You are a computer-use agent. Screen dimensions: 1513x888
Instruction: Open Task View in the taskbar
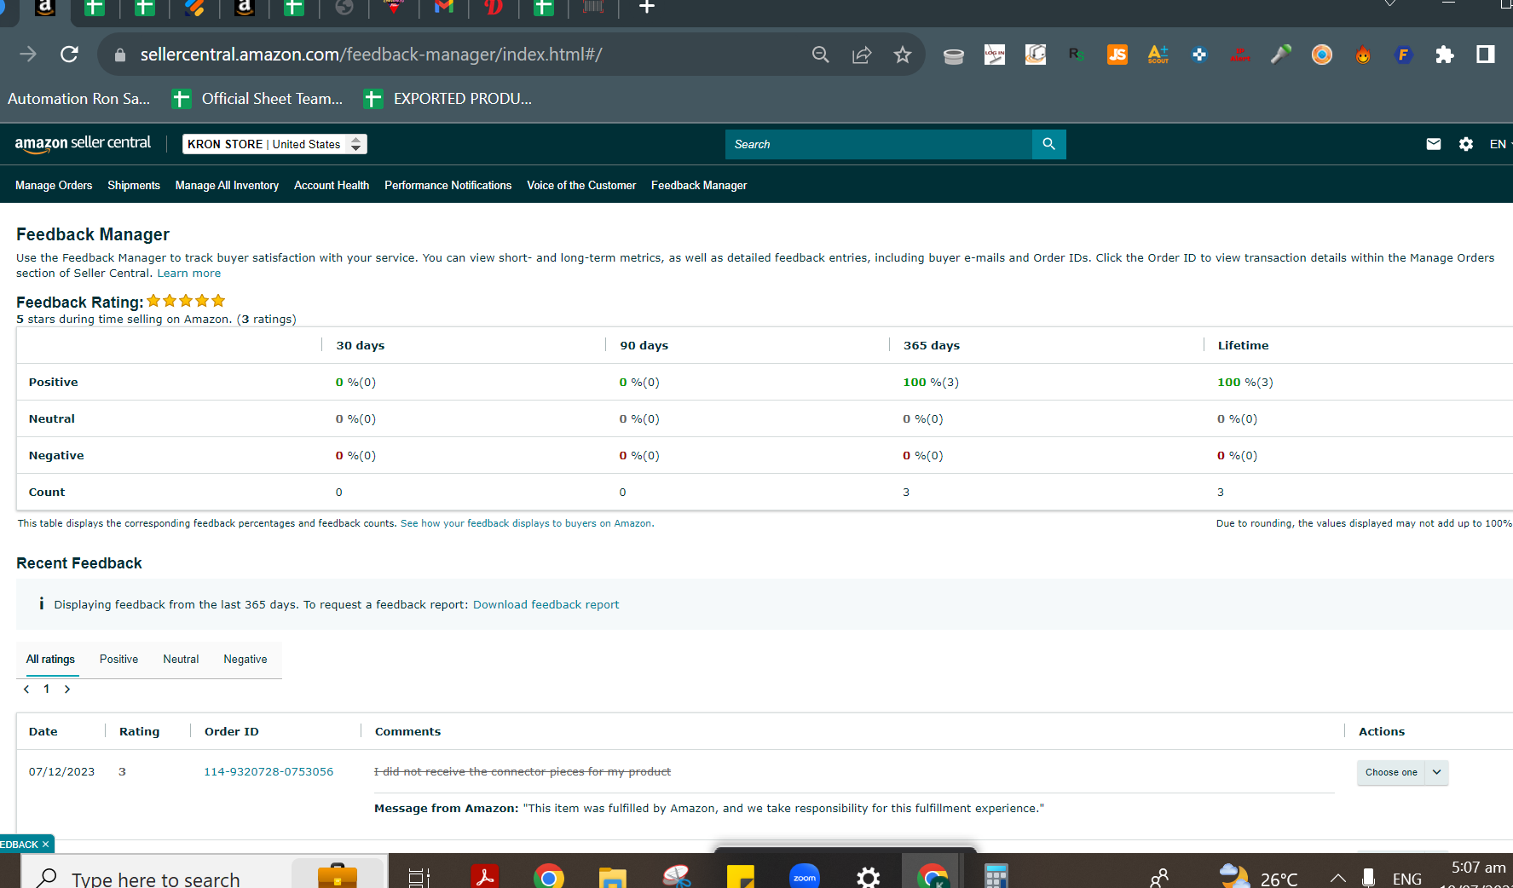(419, 877)
